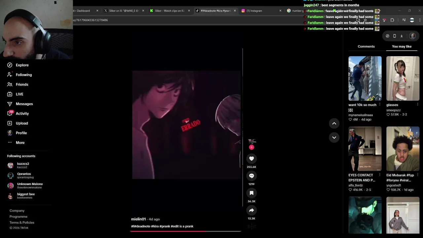
Task: Open options for 'want 10k so much' card
Action: [380, 104]
